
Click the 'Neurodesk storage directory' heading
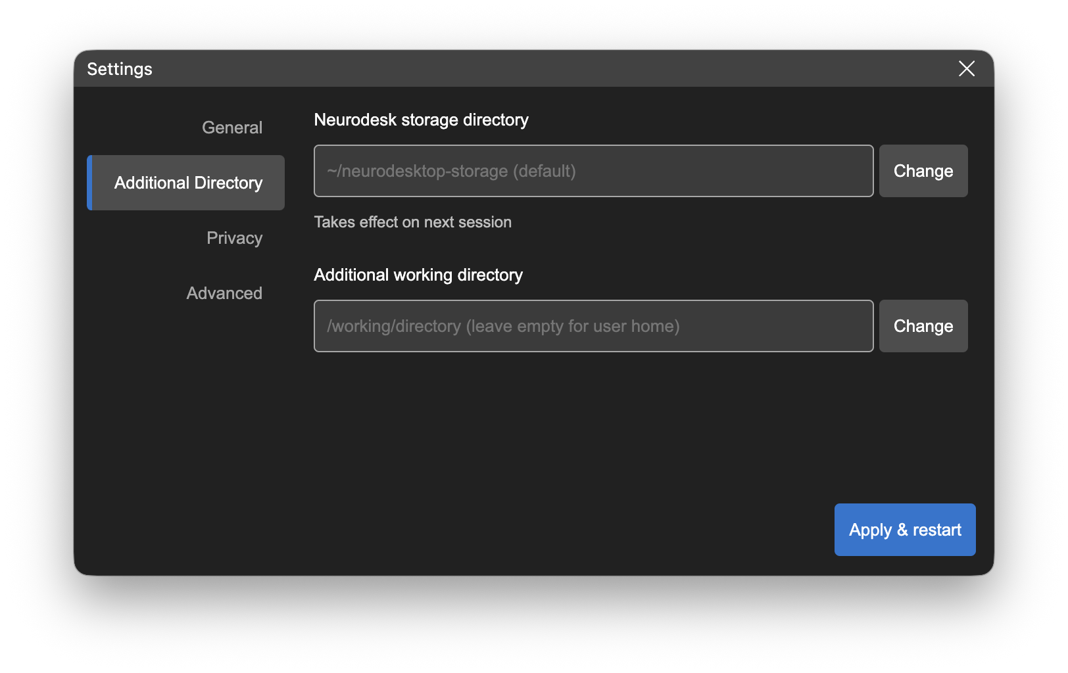point(422,120)
